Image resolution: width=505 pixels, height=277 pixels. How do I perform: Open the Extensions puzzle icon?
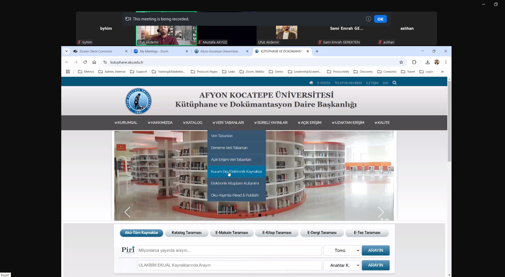click(x=414, y=62)
